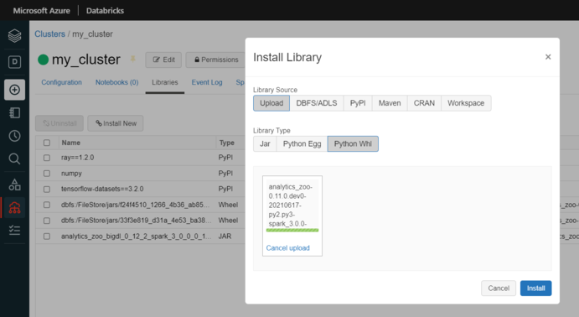Open the Data sidebar icon
Image resolution: width=579 pixels, height=317 pixels.
point(14,62)
